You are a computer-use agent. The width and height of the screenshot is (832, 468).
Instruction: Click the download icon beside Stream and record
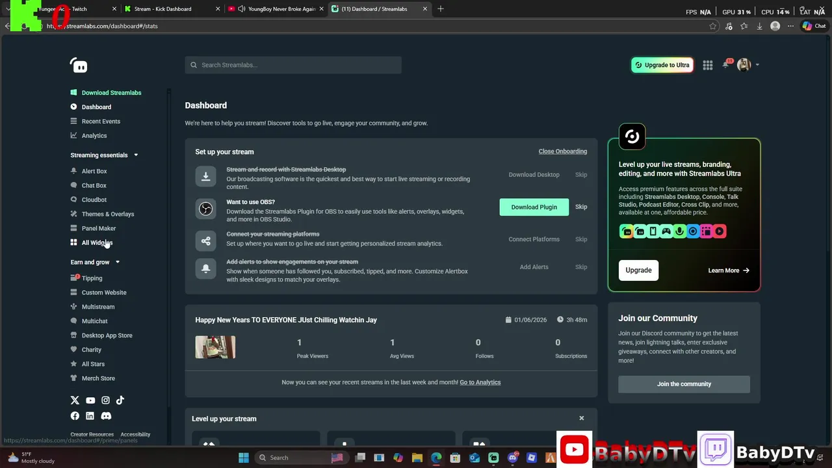pyautogui.click(x=205, y=176)
